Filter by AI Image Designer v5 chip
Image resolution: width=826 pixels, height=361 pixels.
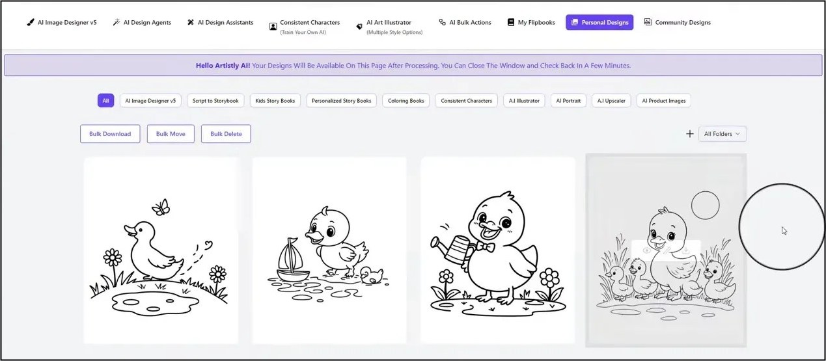(x=150, y=101)
